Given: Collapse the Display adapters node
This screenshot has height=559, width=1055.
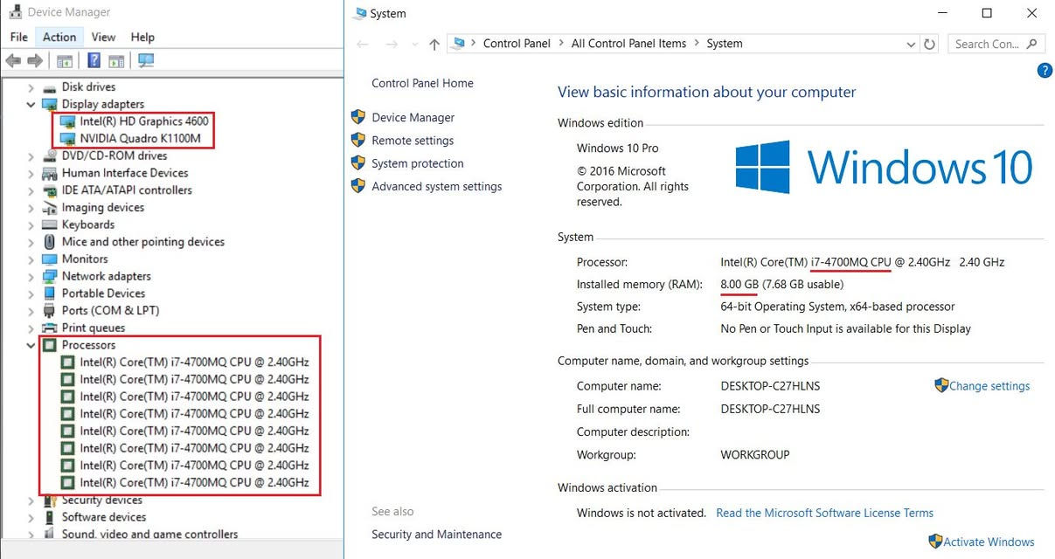Looking at the screenshot, I should 31,104.
